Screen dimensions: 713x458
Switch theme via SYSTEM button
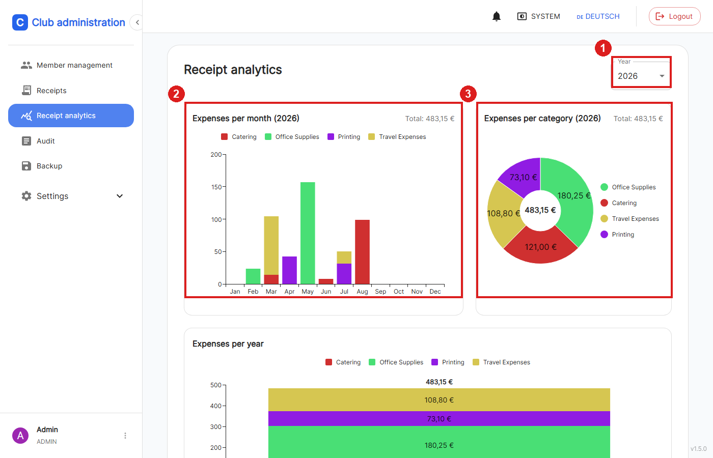[x=539, y=16]
